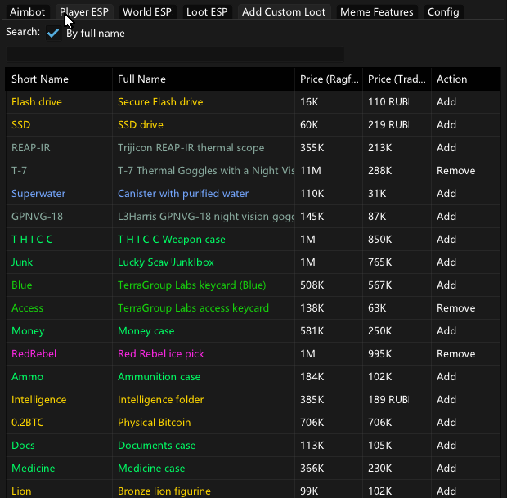
Task: Click the search input field
Action: tap(174, 54)
